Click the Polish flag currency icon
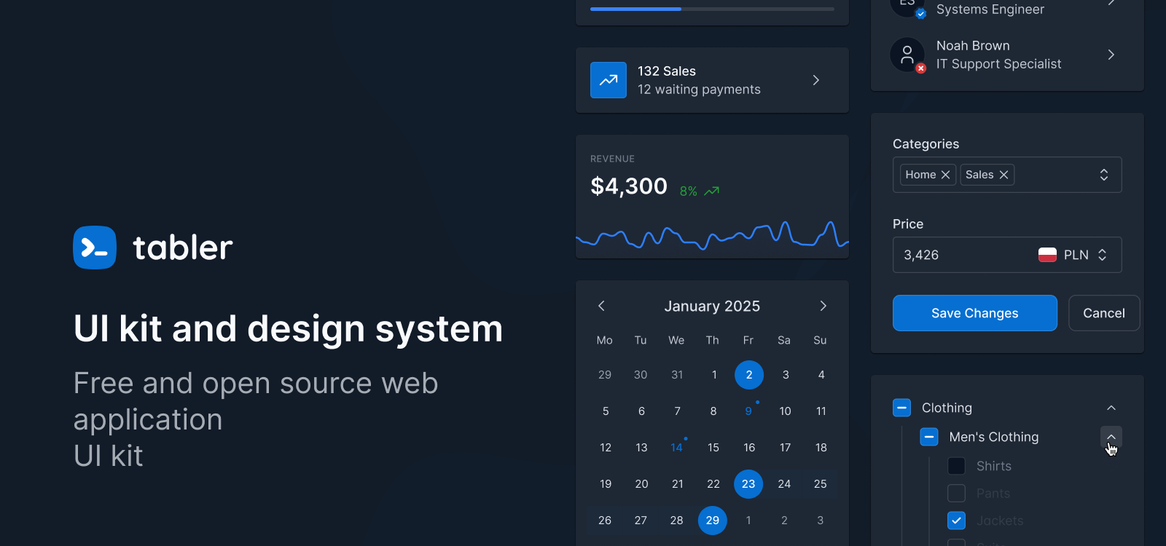The height and width of the screenshot is (546, 1166). click(1047, 255)
